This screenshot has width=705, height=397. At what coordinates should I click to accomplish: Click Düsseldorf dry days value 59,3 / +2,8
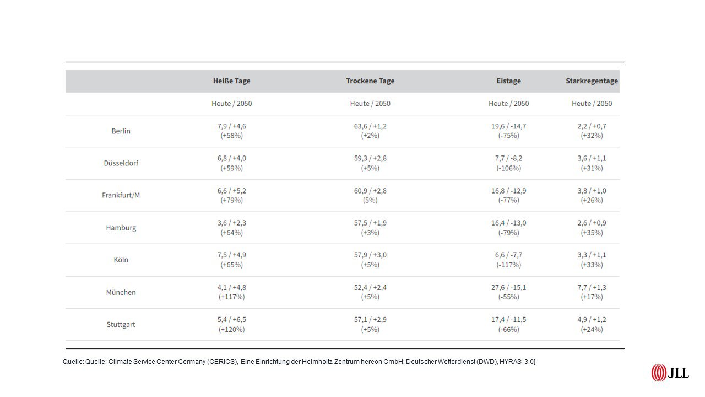click(x=370, y=158)
